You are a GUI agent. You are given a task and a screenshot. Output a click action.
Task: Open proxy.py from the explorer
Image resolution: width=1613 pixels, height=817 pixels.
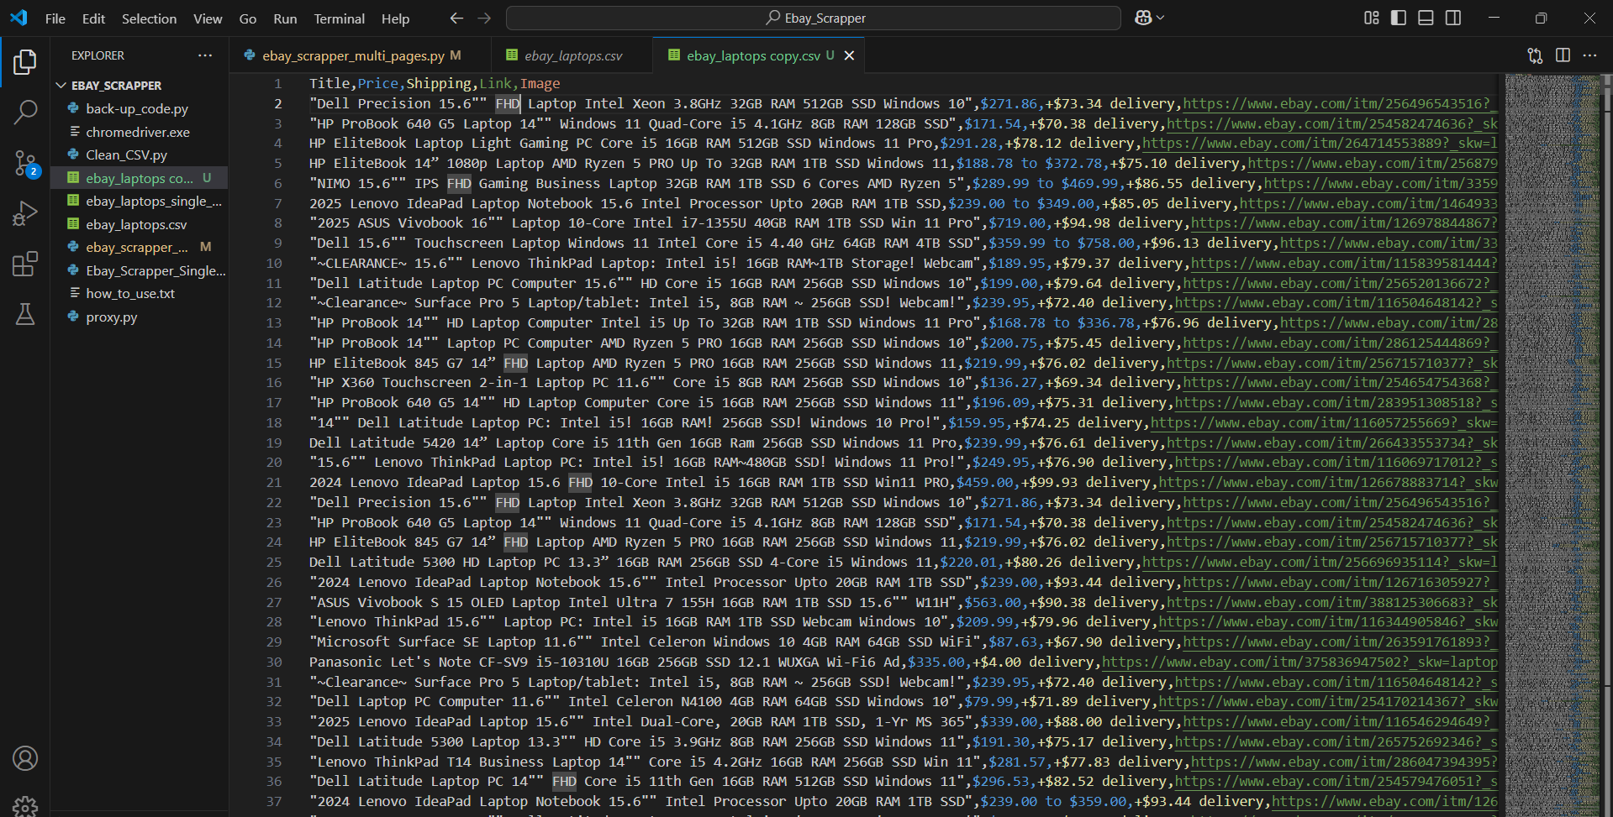coord(111,317)
